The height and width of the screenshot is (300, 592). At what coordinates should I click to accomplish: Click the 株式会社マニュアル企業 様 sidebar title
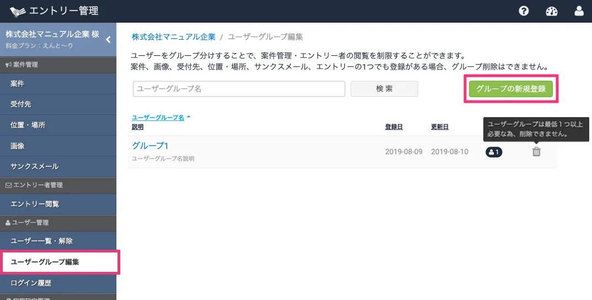coord(52,34)
